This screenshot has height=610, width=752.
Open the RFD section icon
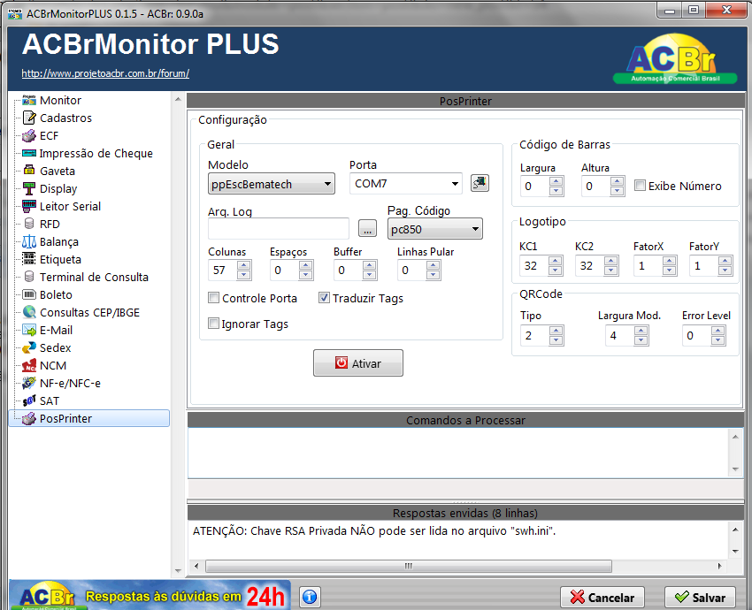pyautogui.click(x=29, y=224)
